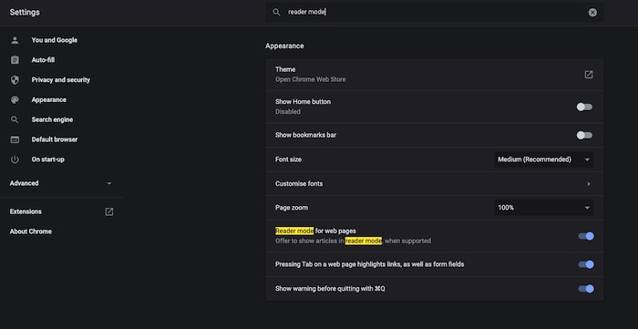638x329 pixels.
Task: Click the Extensions link in sidebar
Action: [x=26, y=211]
